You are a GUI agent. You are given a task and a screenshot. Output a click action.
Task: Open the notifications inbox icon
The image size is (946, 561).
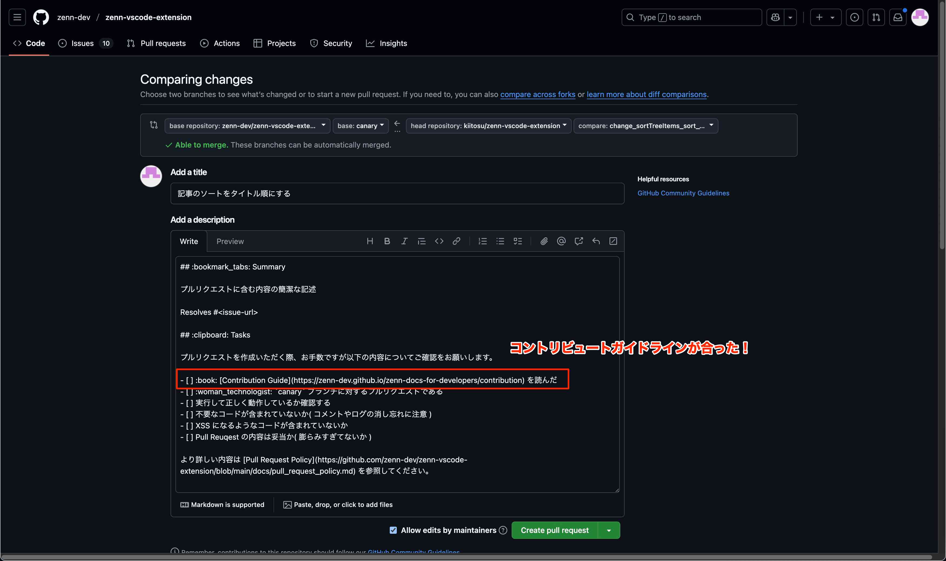898,17
